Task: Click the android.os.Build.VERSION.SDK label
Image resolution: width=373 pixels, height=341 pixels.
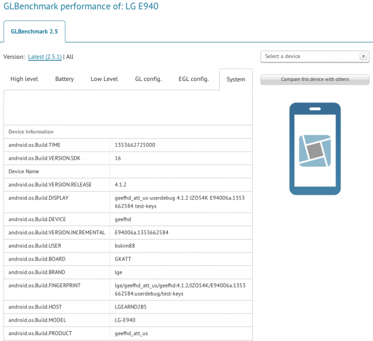Action: 44,158
